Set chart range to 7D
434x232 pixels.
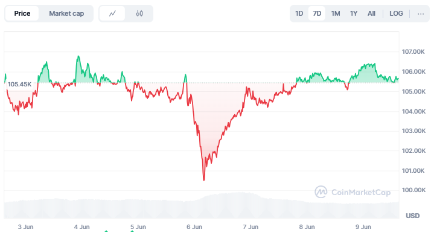pyautogui.click(x=317, y=13)
